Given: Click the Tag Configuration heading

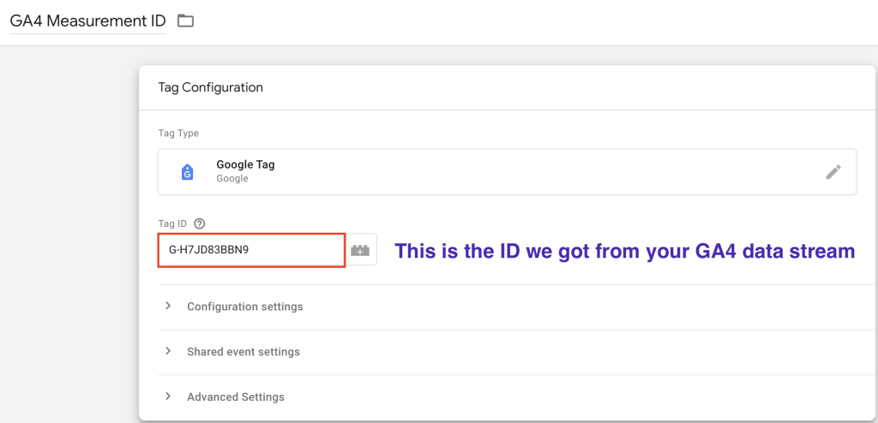Looking at the screenshot, I should pyautogui.click(x=211, y=88).
